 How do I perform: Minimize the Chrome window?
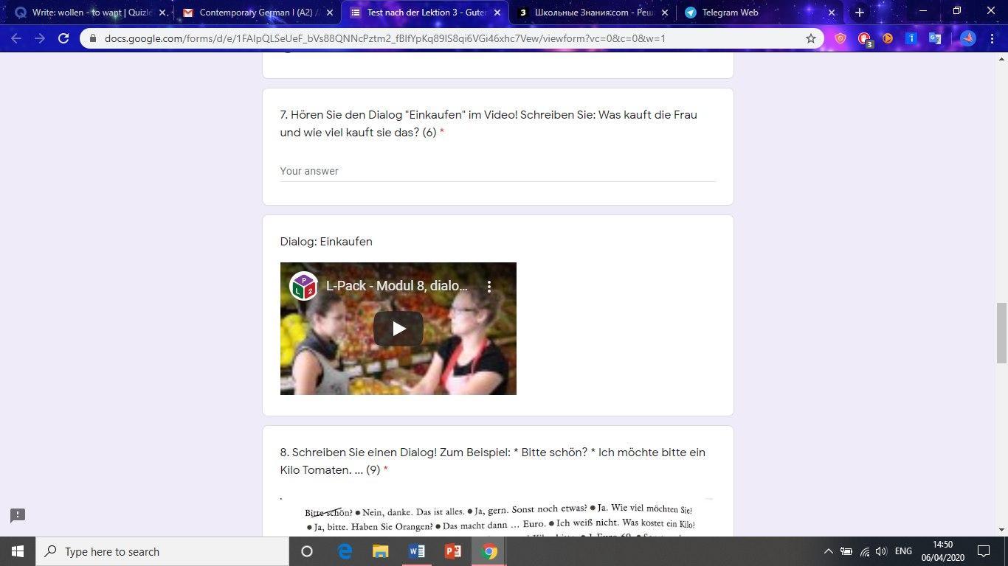pos(923,11)
